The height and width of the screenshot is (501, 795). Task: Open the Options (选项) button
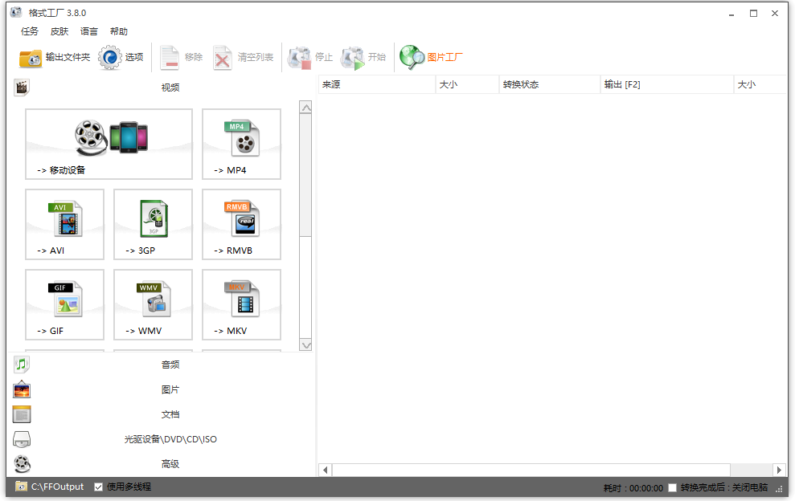[121, 57]
